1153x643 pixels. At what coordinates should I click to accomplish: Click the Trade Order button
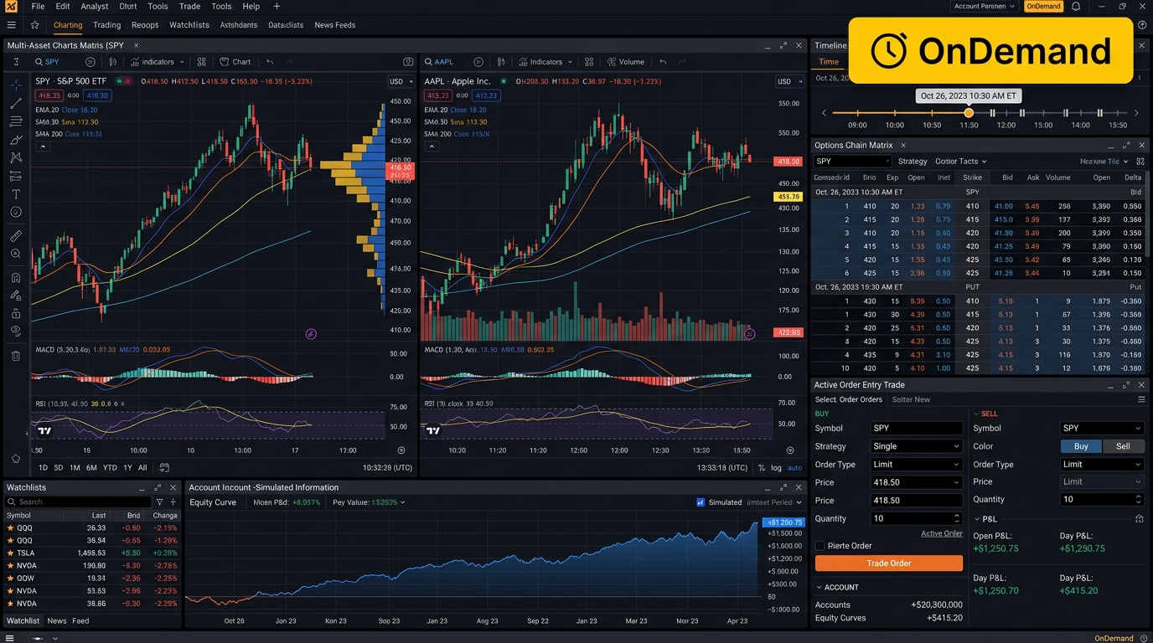[889, 563]
